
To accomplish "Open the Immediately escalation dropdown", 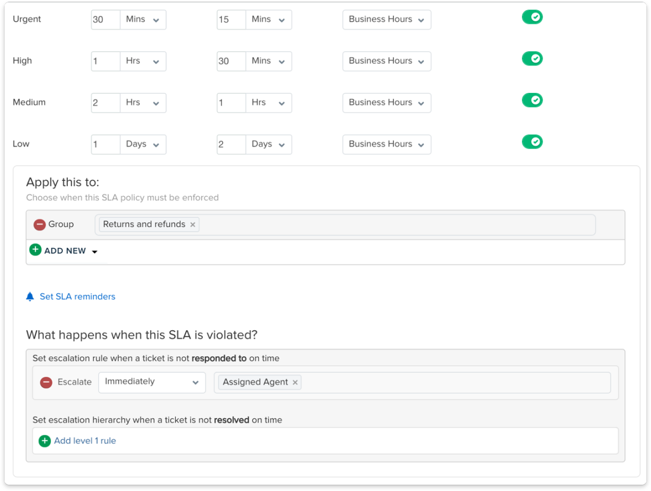I will [x=151, y=382].
